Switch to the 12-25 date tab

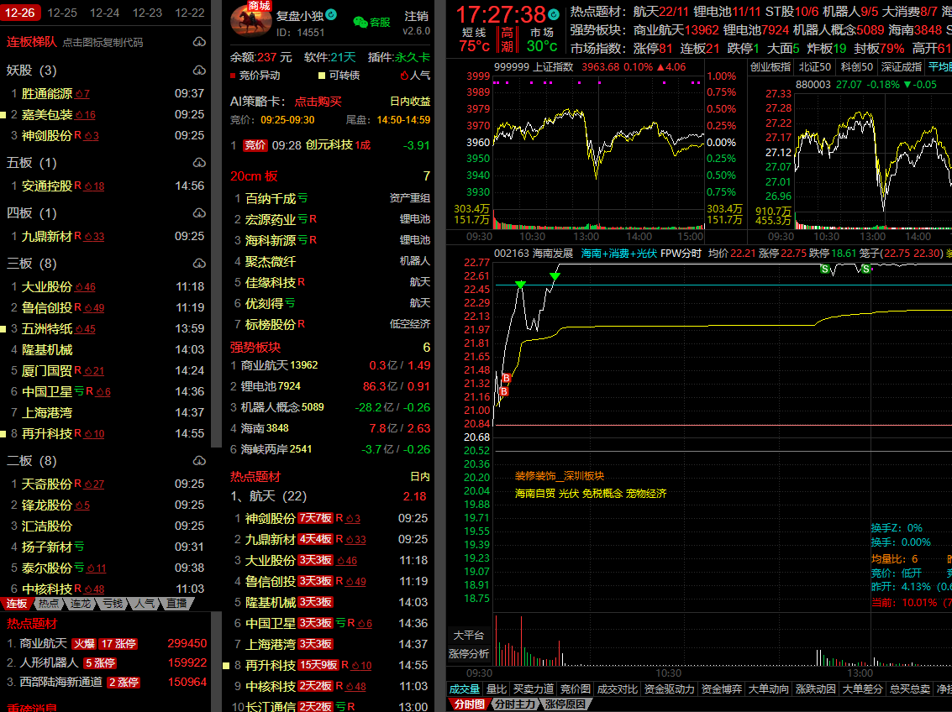pos(62,13)
